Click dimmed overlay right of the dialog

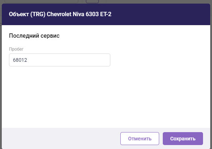[211, 81]
